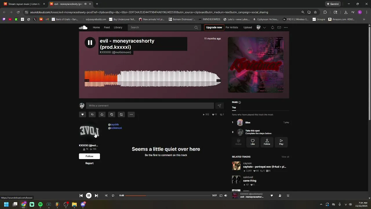
Task: Click the Play step in Take this spot
Action: click(x=281, y=142)
